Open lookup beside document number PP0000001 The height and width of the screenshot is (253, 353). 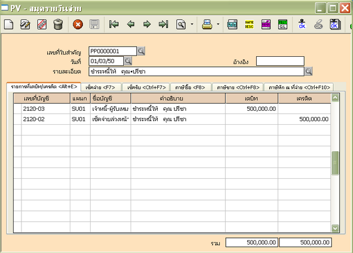pos(141,51)
